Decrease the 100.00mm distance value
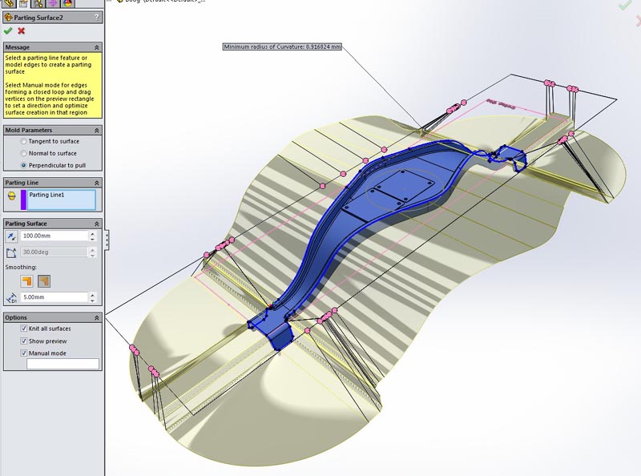641x476 pixels. [93, 239]
